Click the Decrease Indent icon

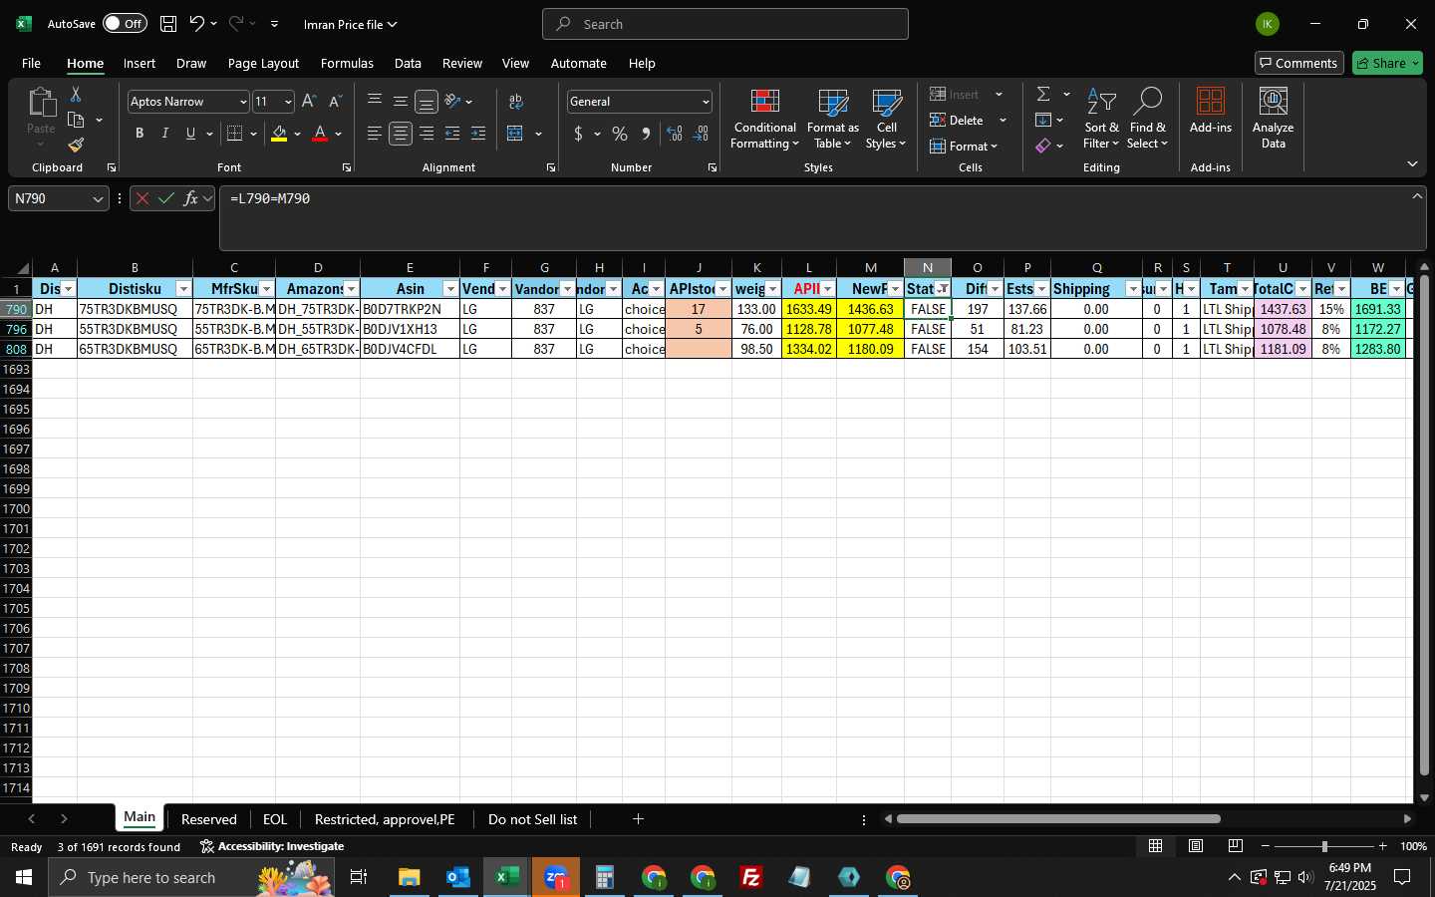452,134
